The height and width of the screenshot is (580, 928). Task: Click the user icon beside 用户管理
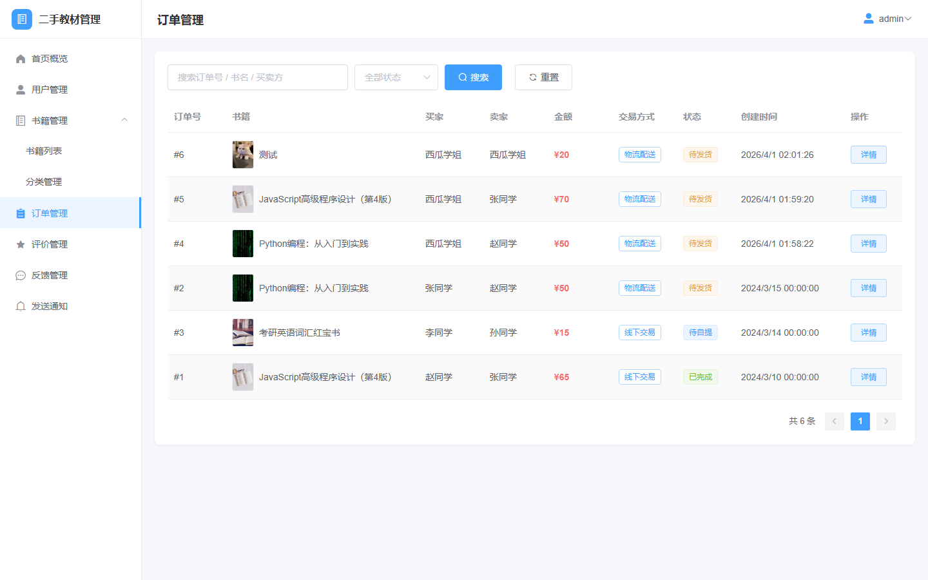[x=21, y=90]
